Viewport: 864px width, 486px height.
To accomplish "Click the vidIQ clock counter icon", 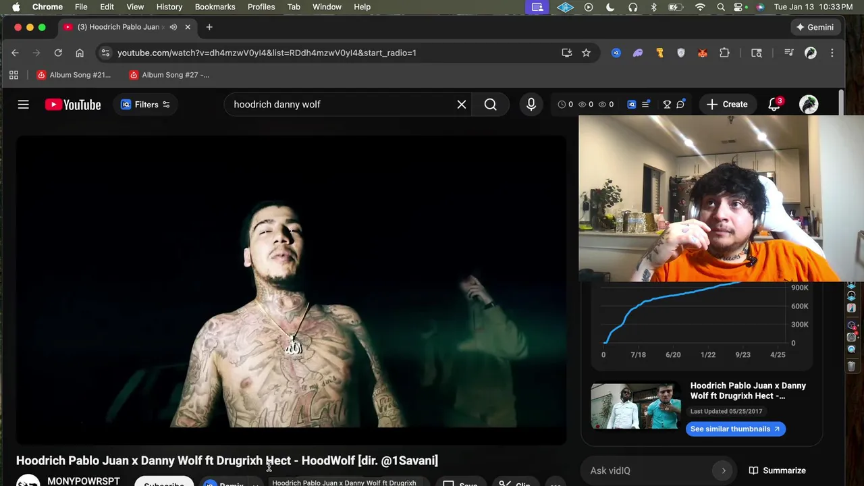I will (x=562, y=105).
